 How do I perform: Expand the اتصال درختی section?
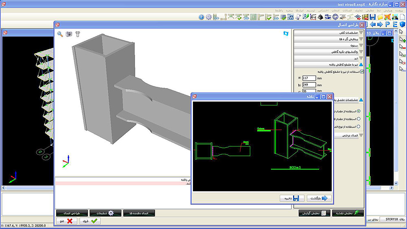348,136
